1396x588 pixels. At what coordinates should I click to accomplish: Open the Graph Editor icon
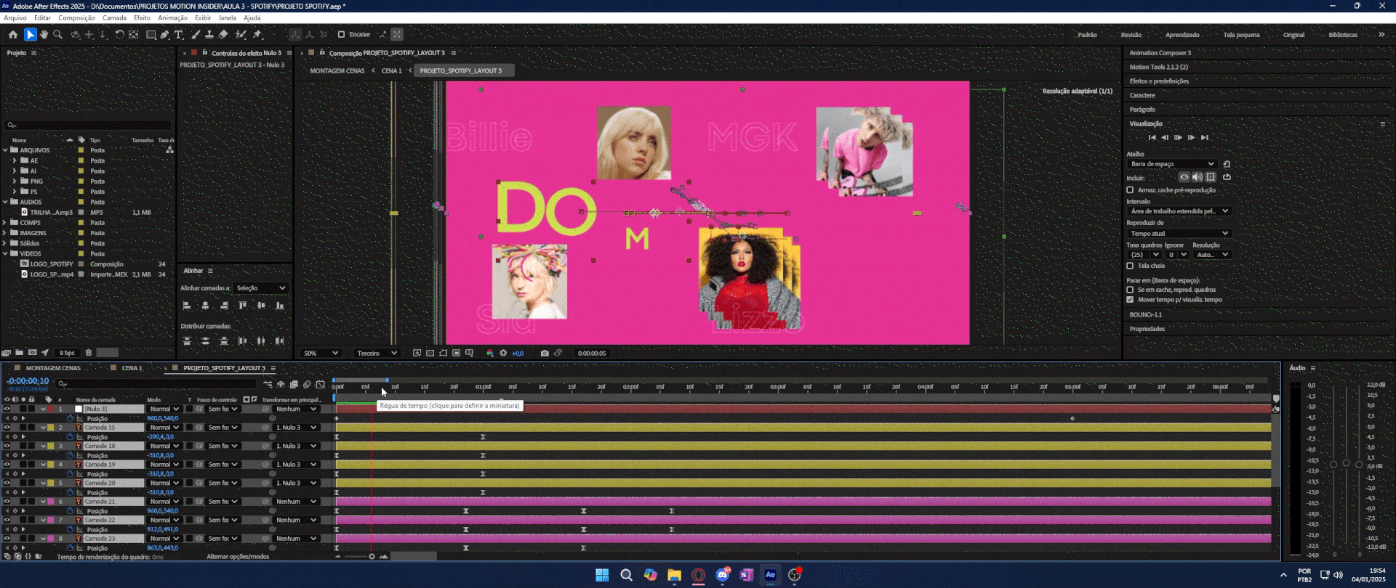(321, 385)
